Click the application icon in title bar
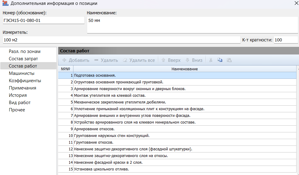 click(x=5, y=3)
